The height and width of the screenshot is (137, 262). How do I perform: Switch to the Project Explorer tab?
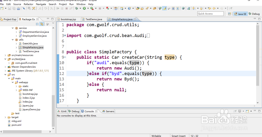pyautogui.click(x=9, y=19)
